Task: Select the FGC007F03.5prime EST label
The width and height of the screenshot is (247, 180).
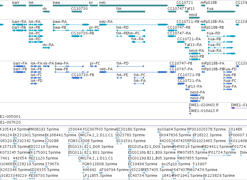Action: point(99,129)
